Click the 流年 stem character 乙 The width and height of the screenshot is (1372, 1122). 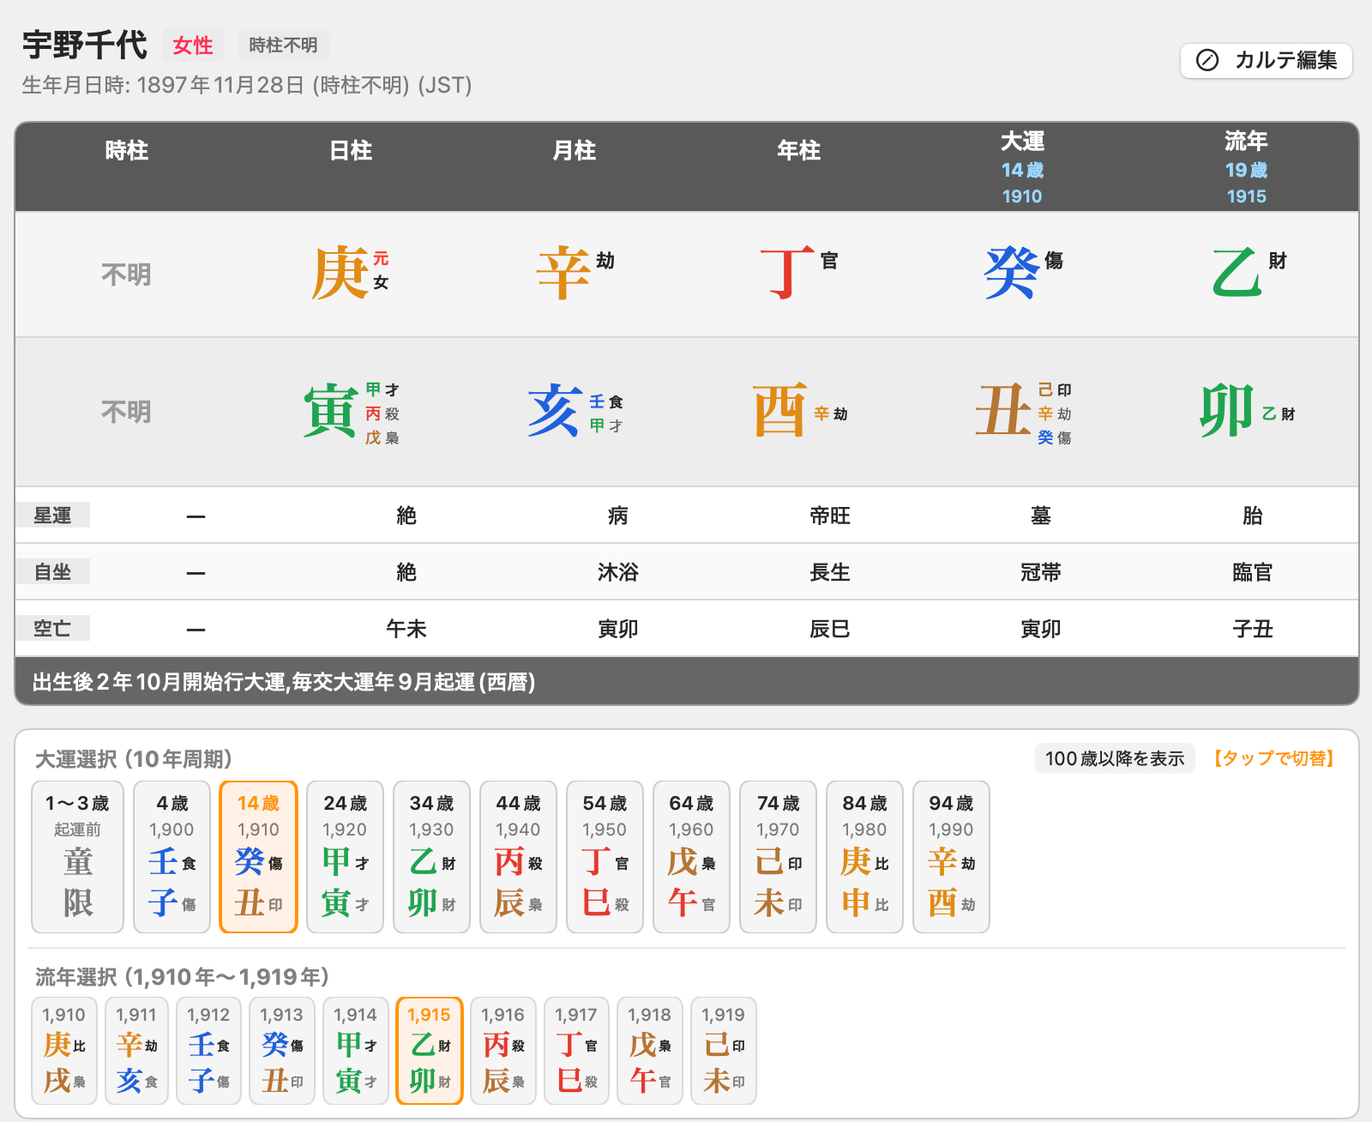click(1237, 274)
